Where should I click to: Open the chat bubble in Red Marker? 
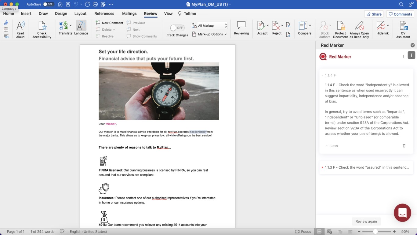[x=402, y=213]
